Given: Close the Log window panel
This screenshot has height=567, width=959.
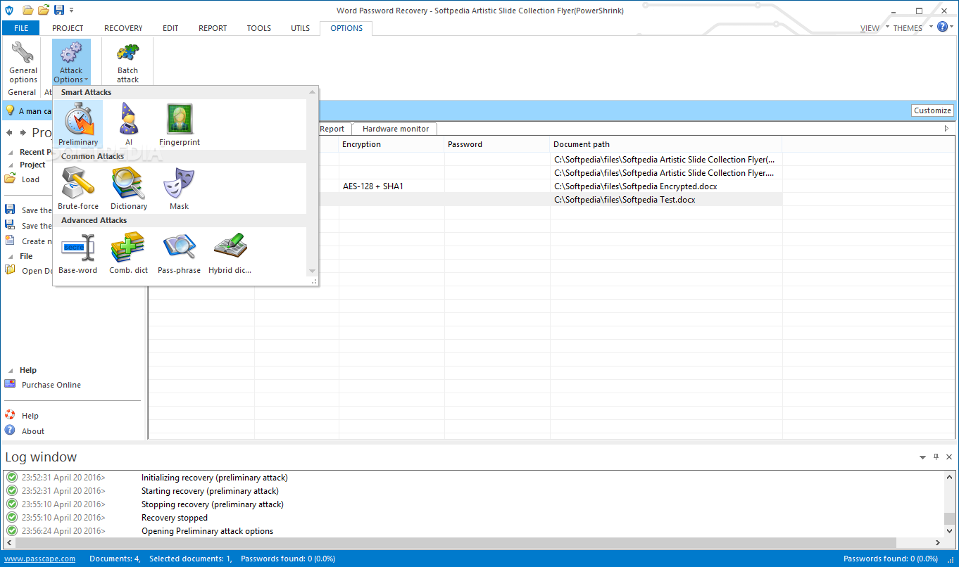Looking at the screenshot, I should coord(949,457).
